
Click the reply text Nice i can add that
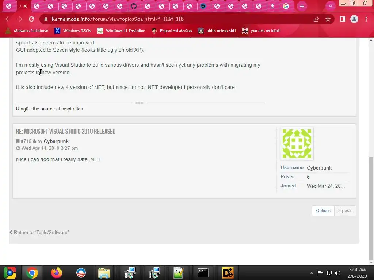pyautogui.click(x=58, y=159)
